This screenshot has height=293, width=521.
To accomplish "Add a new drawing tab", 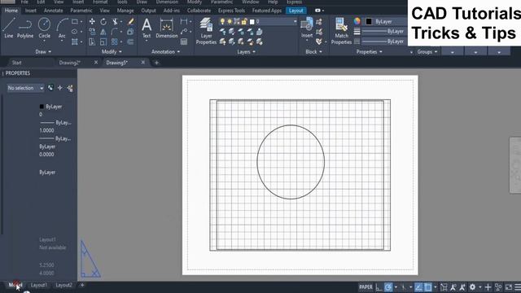I will click(156, 63).
